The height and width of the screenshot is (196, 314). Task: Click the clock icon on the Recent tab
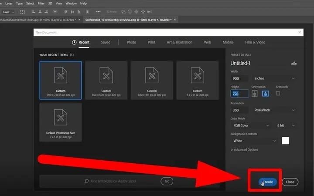point(74,42)
